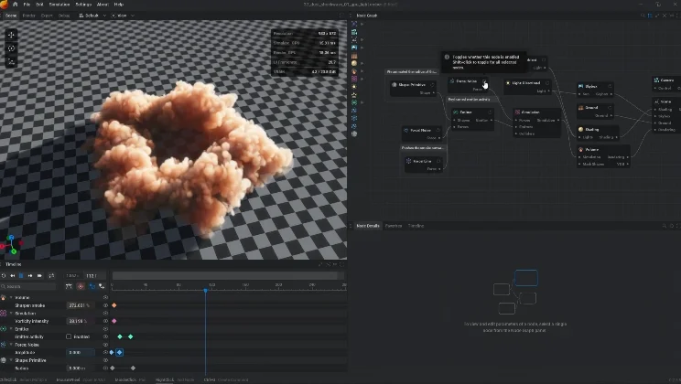Open the Help menu
This screenshot has height=384, width=681.
(119, 5)
